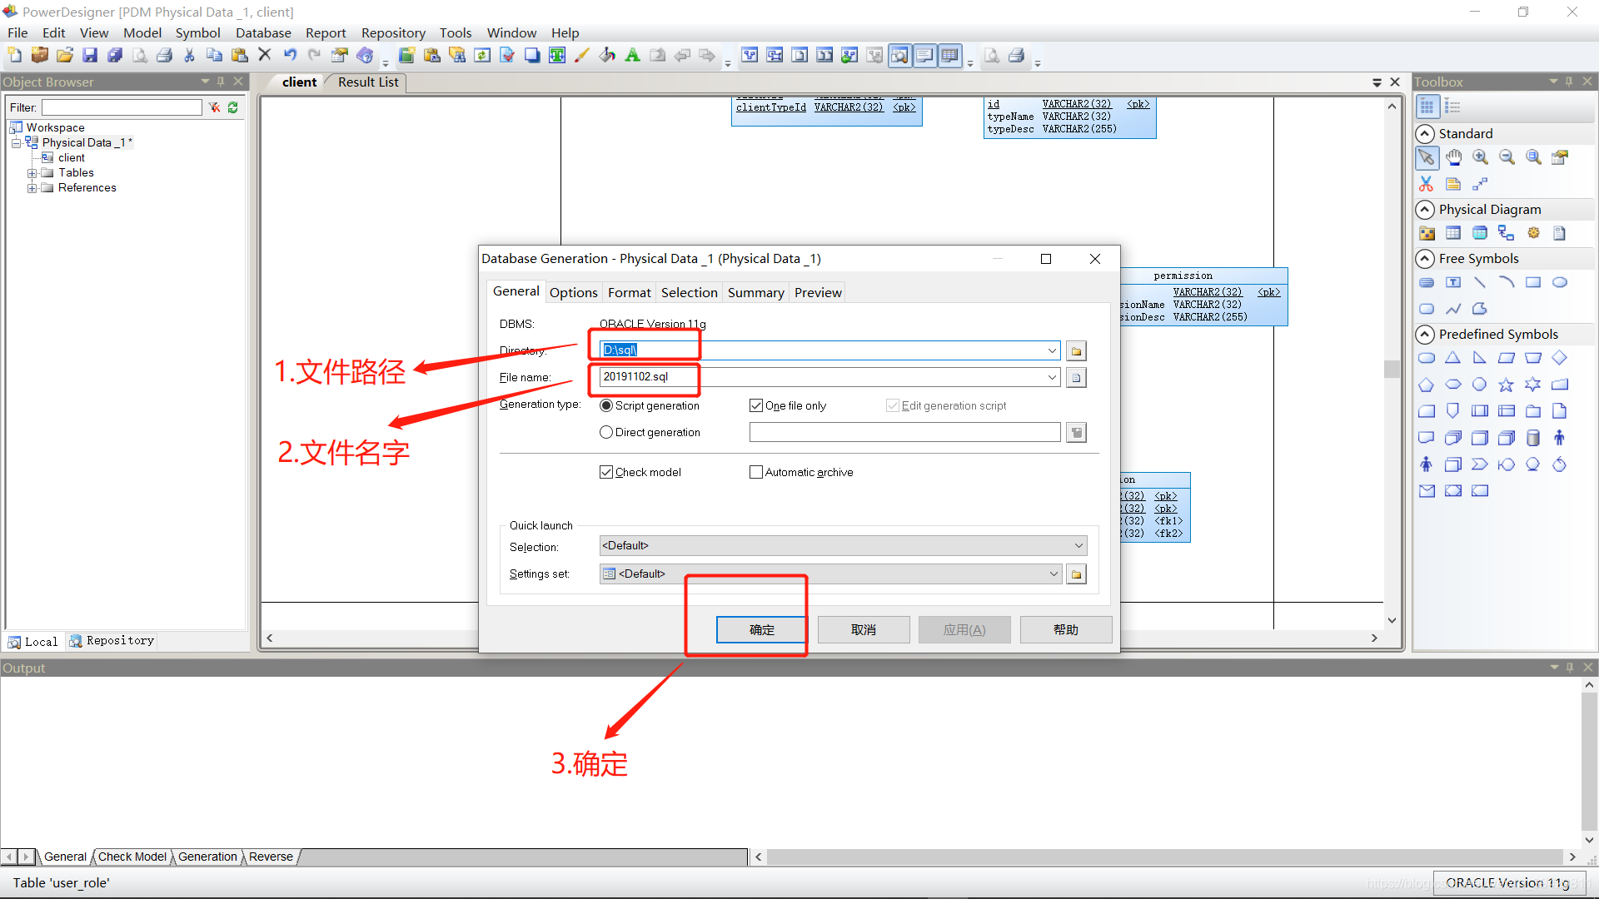1599x899 pixels.
Task: Click the Print toolbar icon
Action: point(165,56)
